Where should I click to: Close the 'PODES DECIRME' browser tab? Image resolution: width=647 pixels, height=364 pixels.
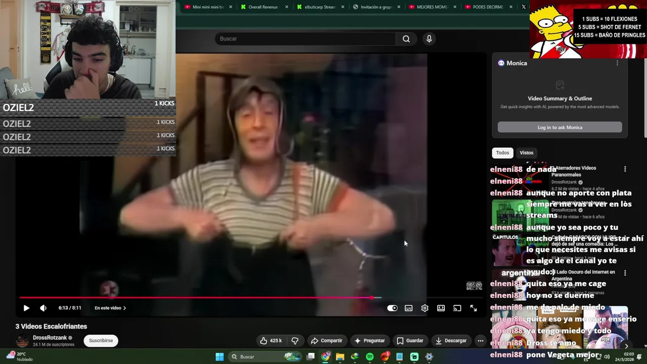(x=511, y=7)
